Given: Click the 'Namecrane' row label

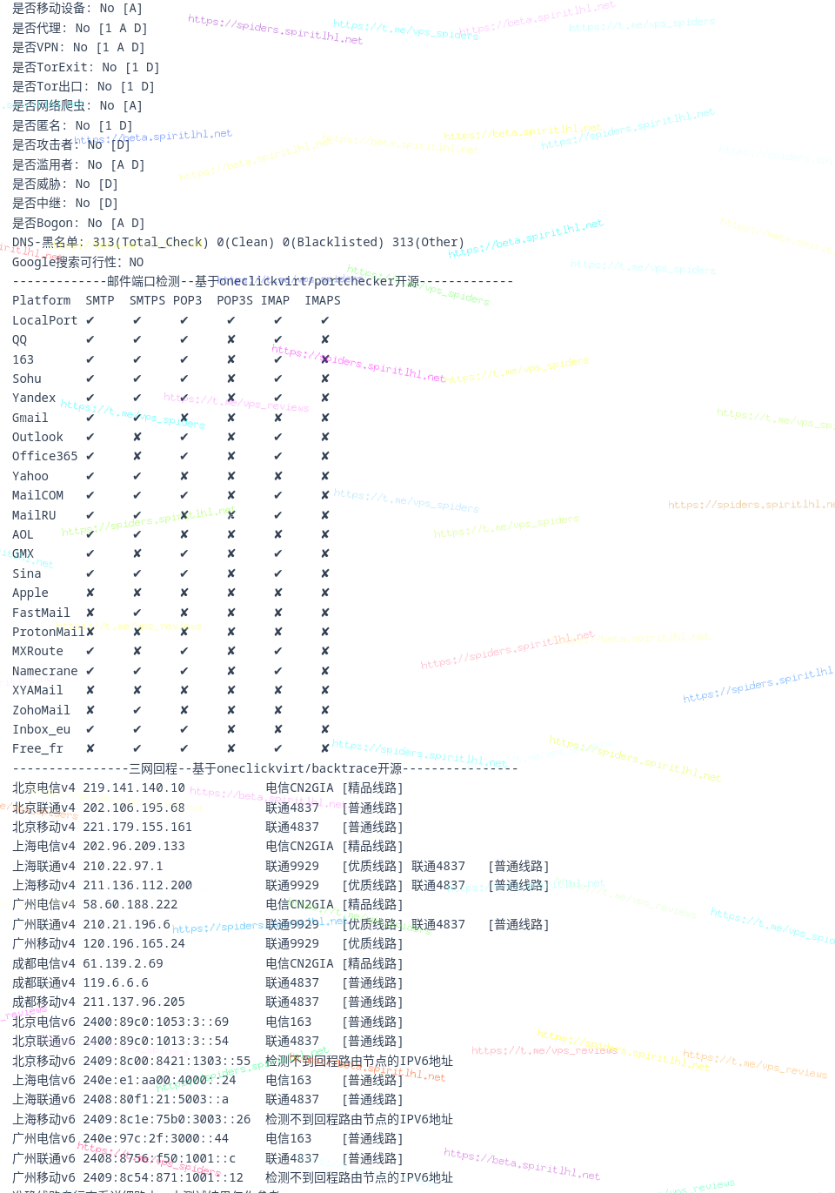Looking at the screenshot, I should [45, 671].
